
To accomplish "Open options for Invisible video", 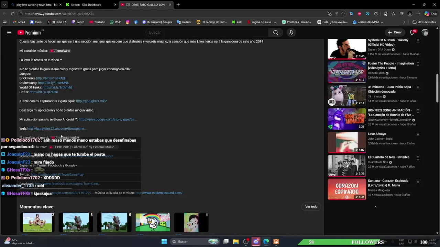I will [418, 158].
